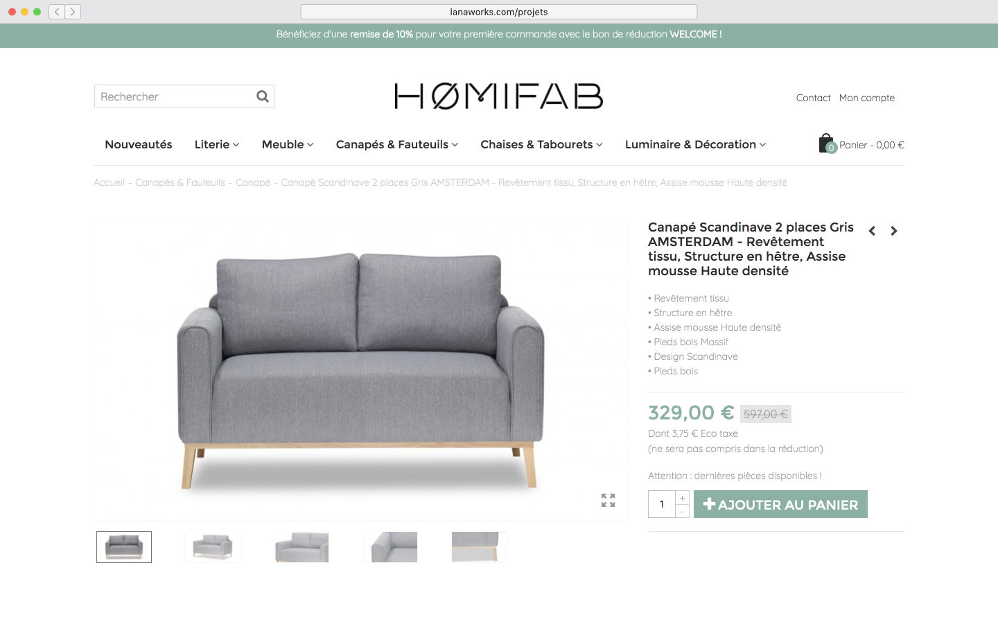
Task: Decrease quantity with the minus stepper
Action: [x=682, y=511]
